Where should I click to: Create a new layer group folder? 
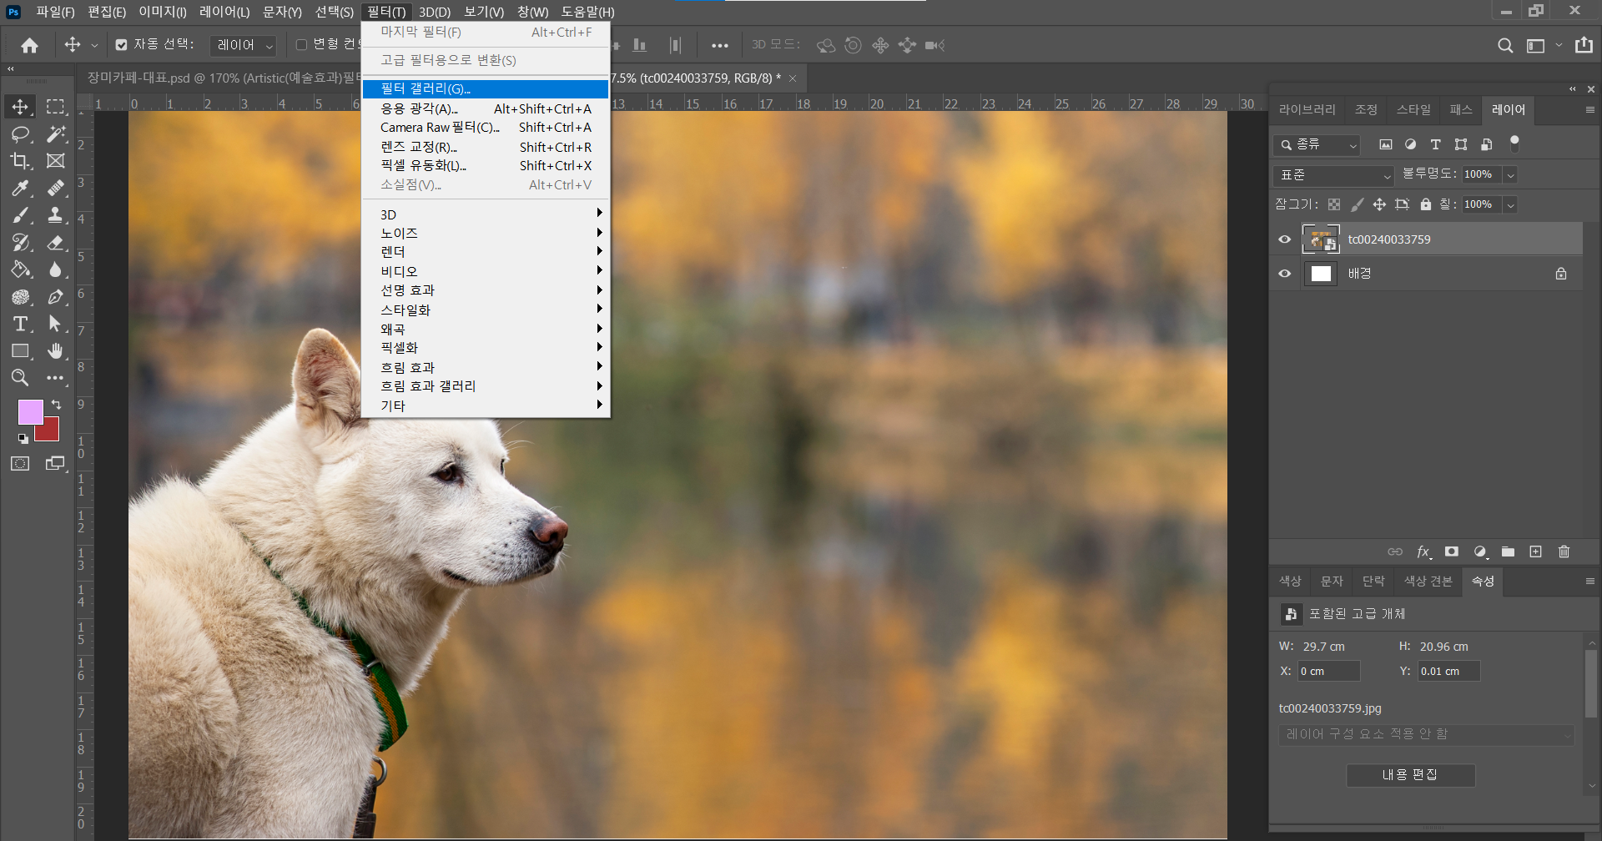coord(1508,551)
